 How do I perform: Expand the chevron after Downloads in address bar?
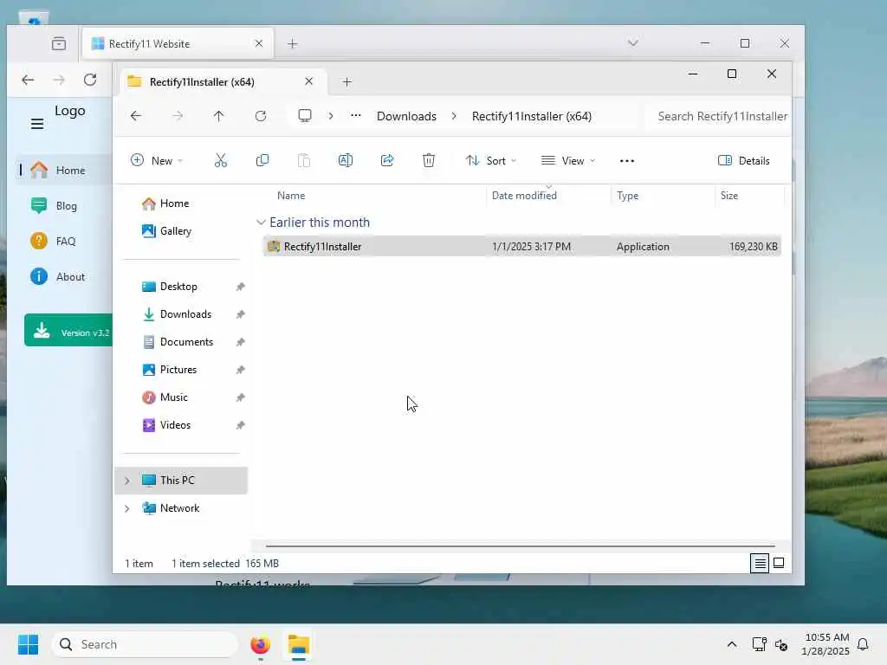[454, 116]
